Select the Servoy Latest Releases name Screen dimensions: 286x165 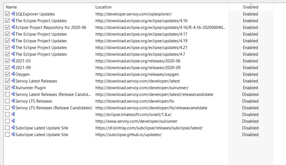coord(36,81)
